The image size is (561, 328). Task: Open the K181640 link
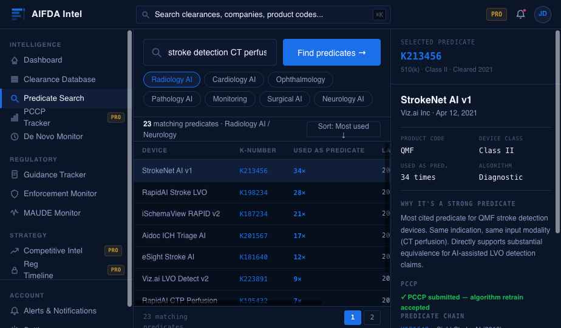(x=253, y=257)
